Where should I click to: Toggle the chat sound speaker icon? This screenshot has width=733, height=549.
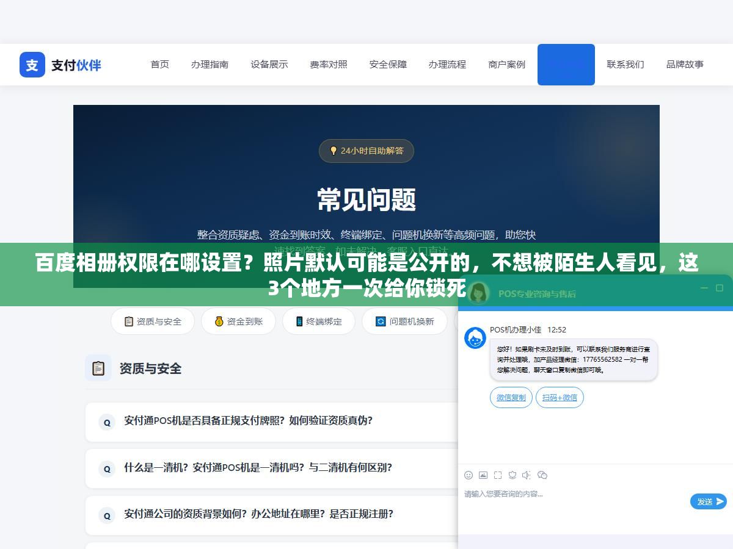click(x=527, y=475)
